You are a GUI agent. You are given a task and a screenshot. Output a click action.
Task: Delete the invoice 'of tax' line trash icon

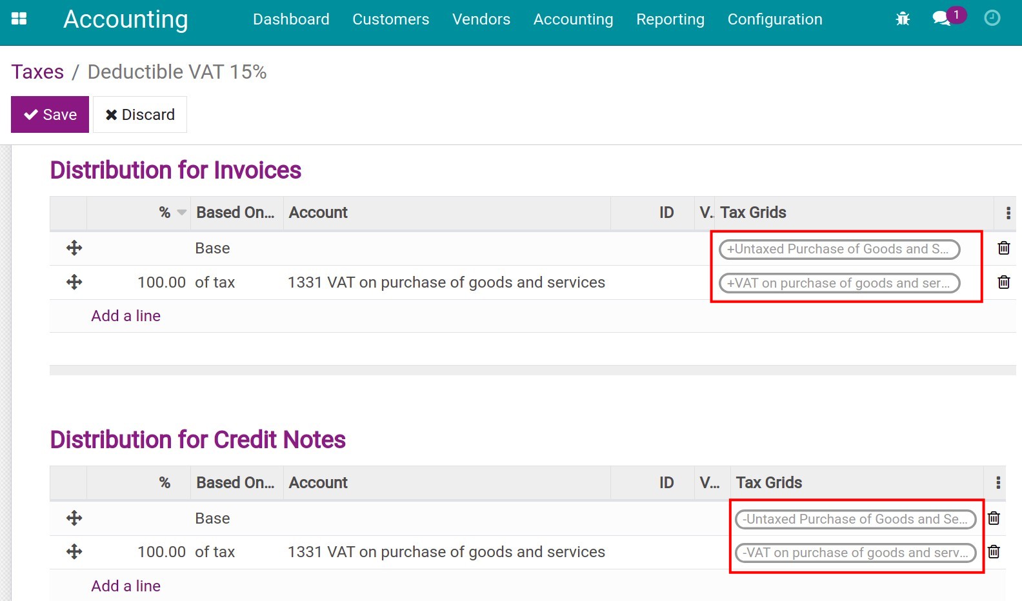coord(1004,282)
